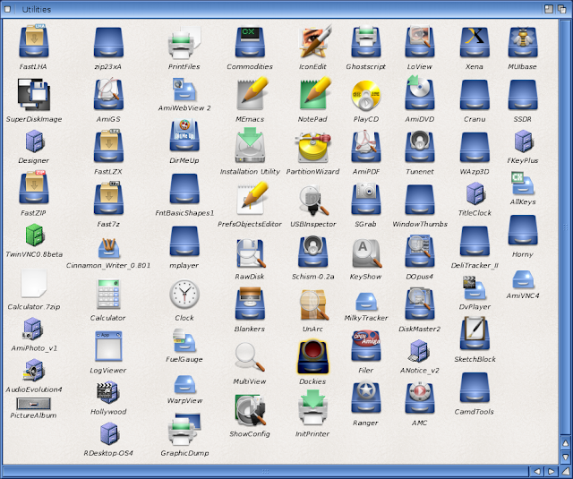Launch the Dockies red button icon
573x479 pixels.
pos(313,357)
